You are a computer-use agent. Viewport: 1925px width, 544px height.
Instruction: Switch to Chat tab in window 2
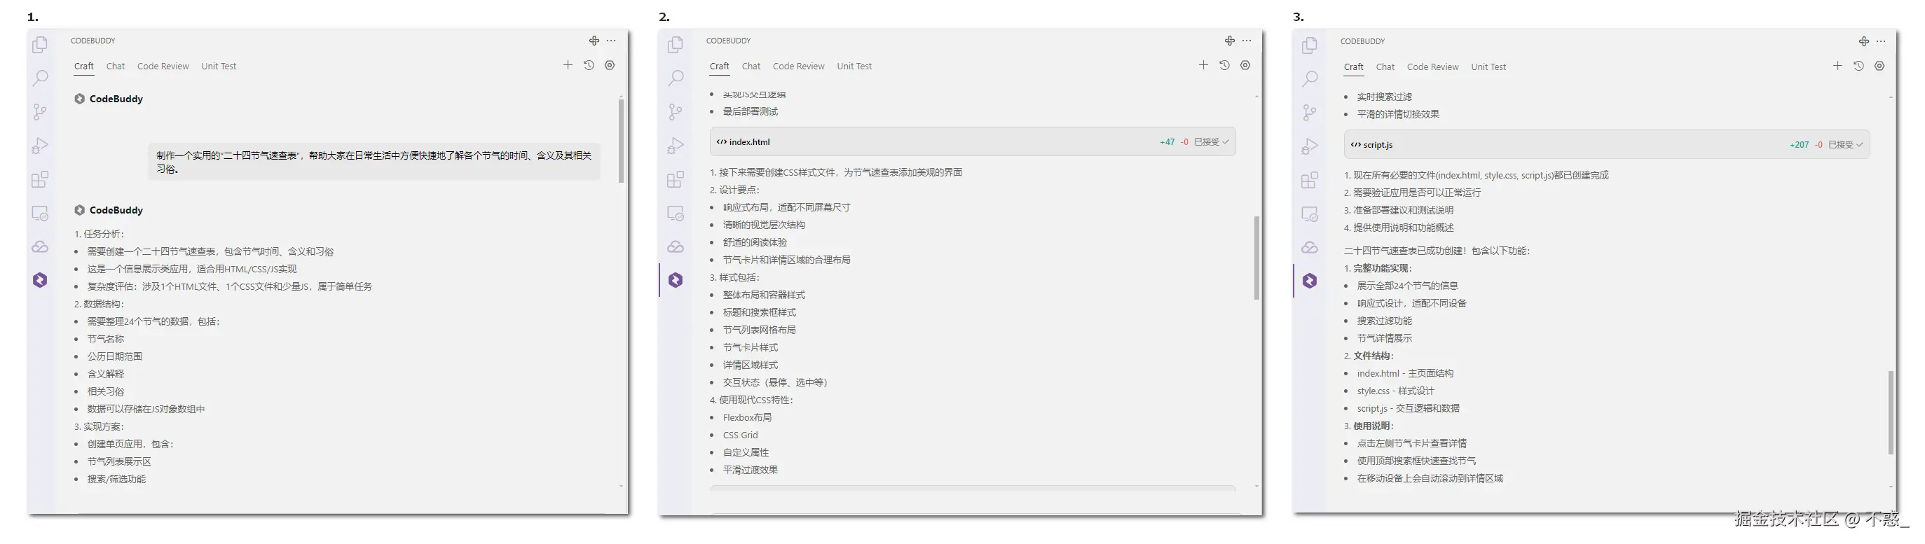pyautogui.click(x=751, y=67)
